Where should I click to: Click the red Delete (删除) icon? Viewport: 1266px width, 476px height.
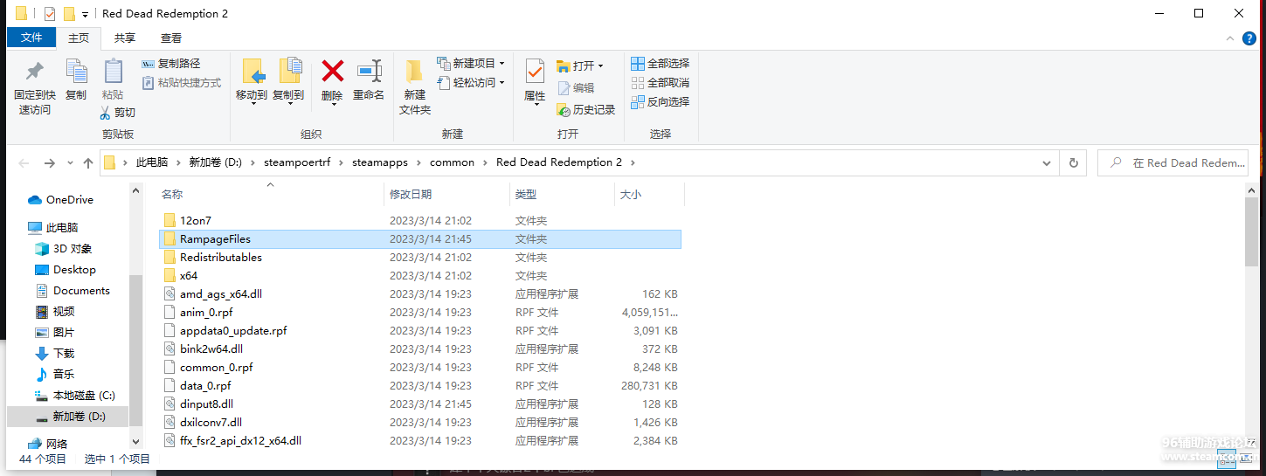click(332, 72)
